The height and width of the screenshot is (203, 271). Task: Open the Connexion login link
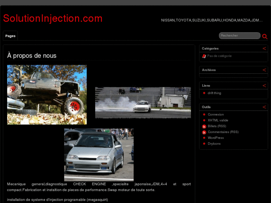[x=216, y=115]
